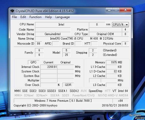Viewport: 145px width, 120px height.
Task: Click the date 2010/02/21 20:00:53 text
Action: point(115,105)
